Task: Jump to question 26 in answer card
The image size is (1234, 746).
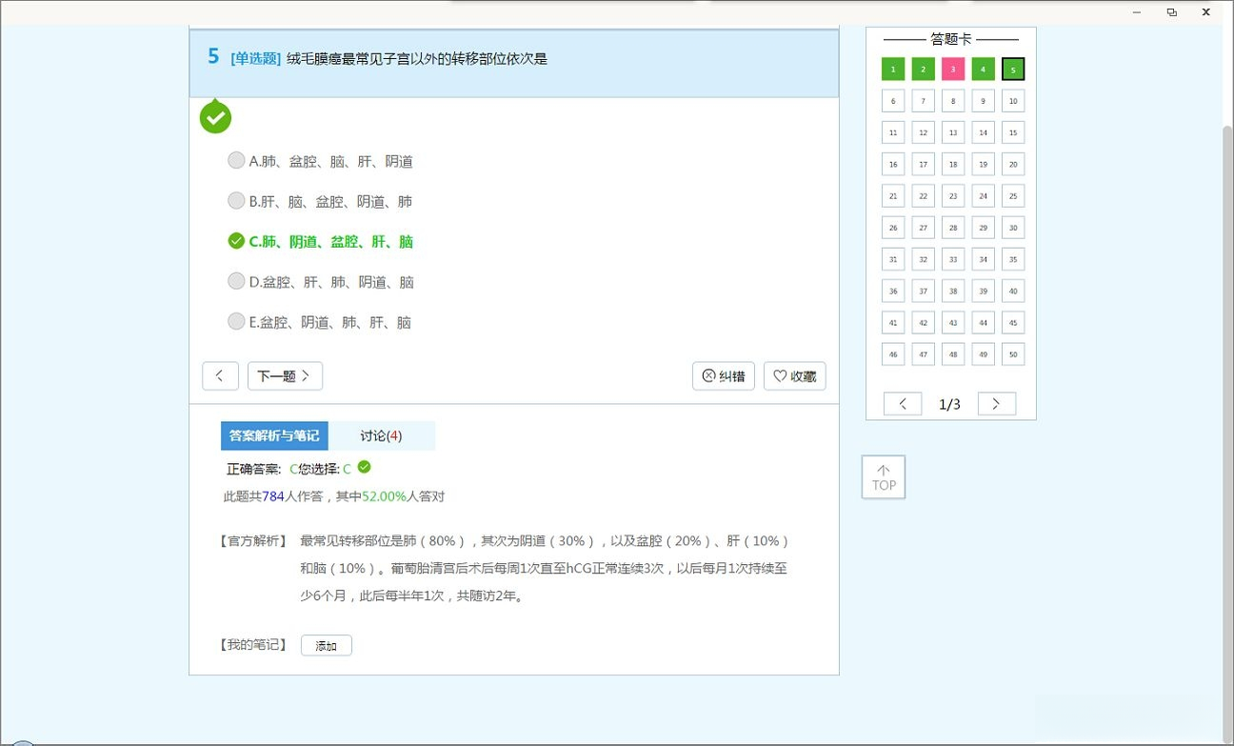Action: coord(893,228)
